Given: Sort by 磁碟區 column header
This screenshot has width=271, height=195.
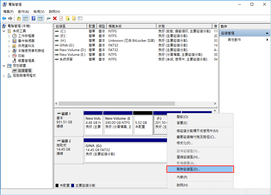Looking at the screenshot, I should pyautogui.click(x=70, y=26).
